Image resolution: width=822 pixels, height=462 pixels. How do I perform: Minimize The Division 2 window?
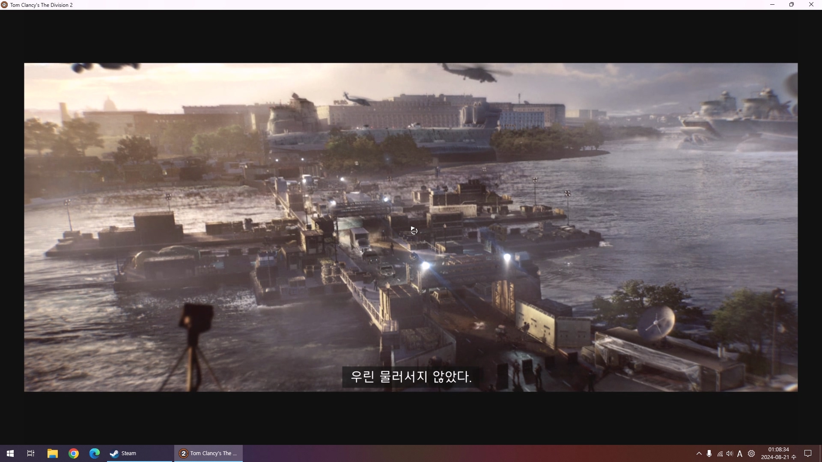[x=772, y=5]
